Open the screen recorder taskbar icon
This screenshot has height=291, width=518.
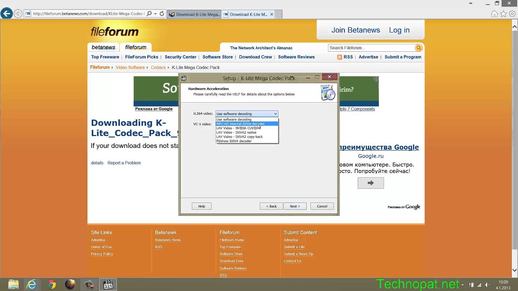coord(89,285)
